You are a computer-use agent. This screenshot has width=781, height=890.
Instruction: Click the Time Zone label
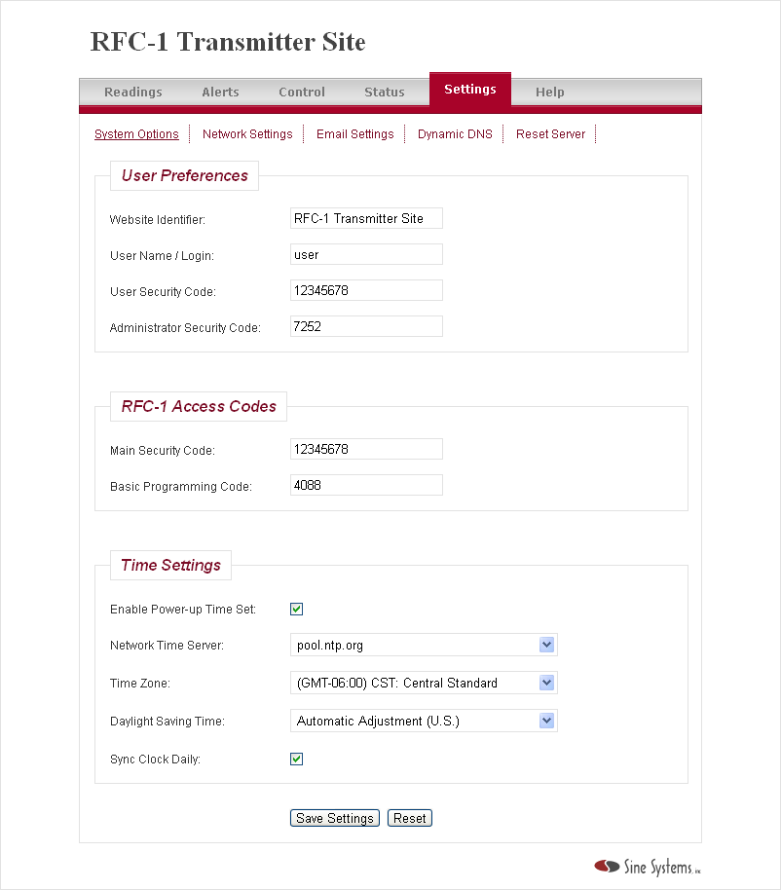click(139, 684)
